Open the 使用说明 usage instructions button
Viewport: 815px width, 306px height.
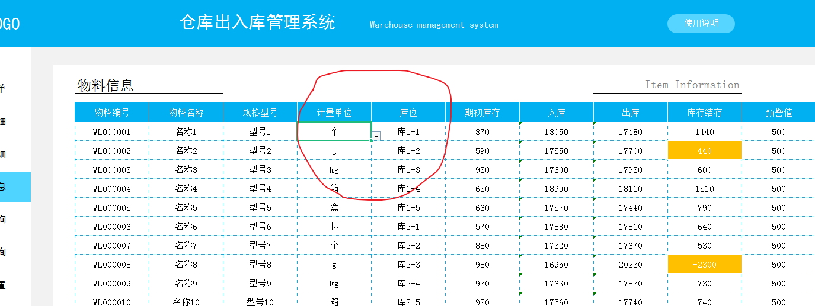point(701,24)
